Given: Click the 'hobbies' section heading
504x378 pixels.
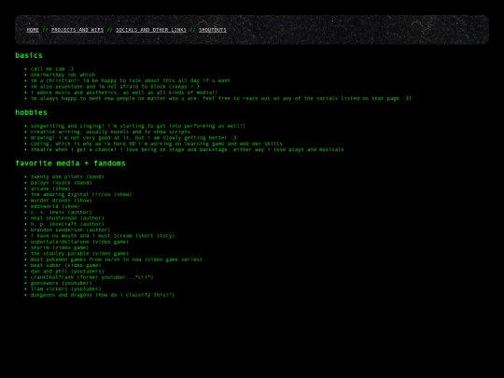Looking at the screenshot, I should pyautogui.click(x=31, y=113).
